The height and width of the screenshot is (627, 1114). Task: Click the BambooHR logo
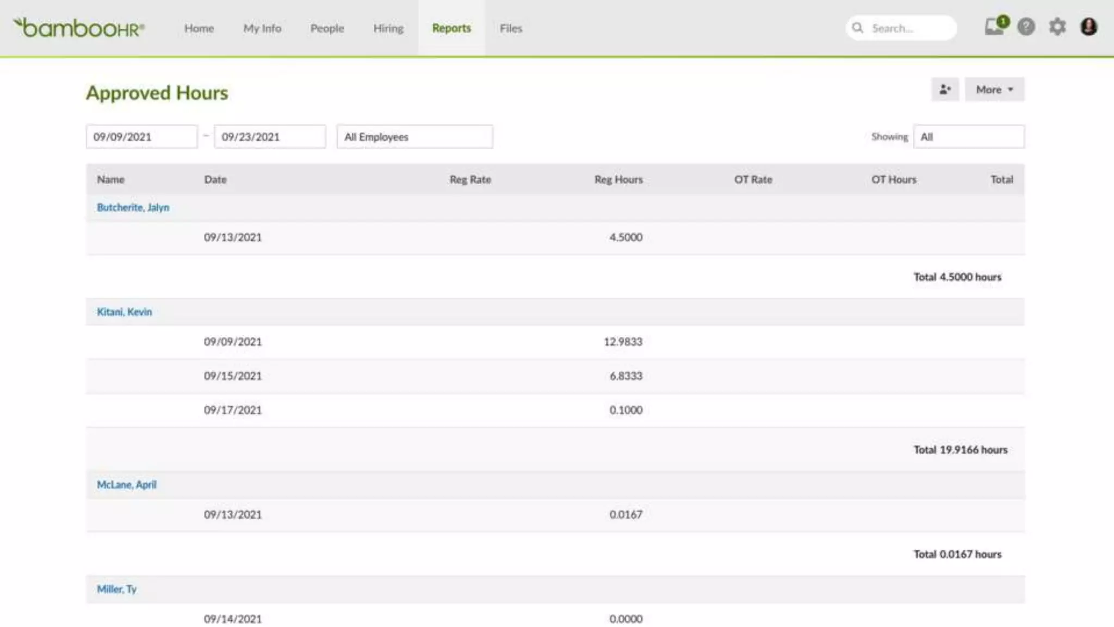click(79, 28)
